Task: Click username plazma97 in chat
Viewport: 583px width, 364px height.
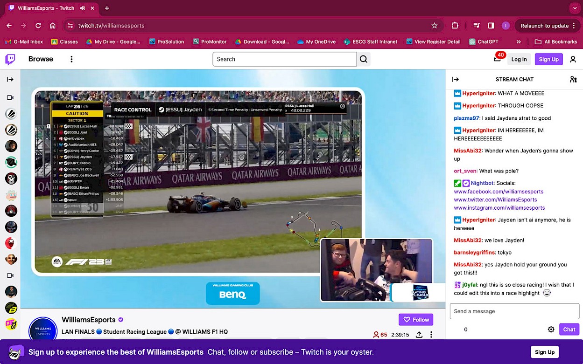Action: [x=467, y=118]
